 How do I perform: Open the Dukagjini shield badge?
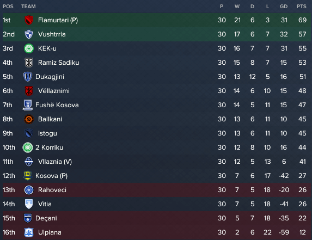coord(28,77)
